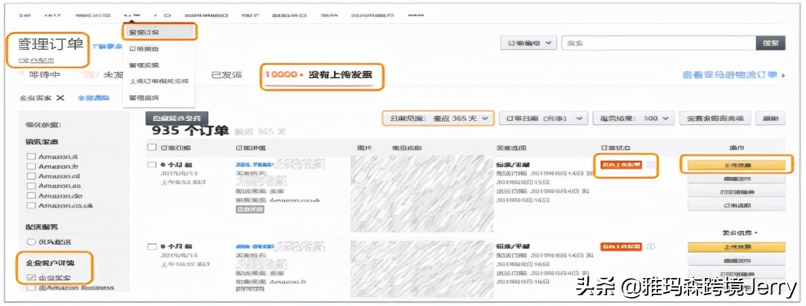Select the tab showing the 10000+ count
806x306 pixels.
tap(318, 75)
